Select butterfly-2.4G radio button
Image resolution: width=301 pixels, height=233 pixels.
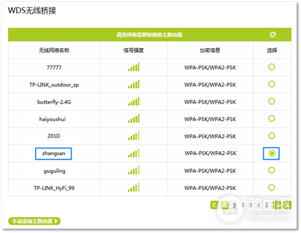[x=272, y=101]
